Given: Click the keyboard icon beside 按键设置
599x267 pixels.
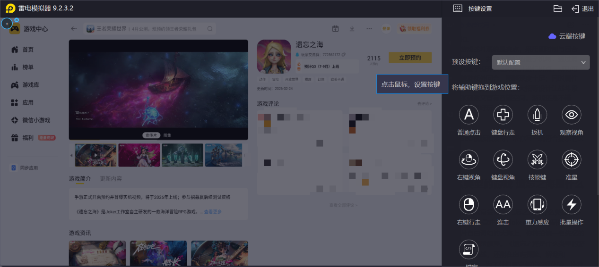Looking at the screenshot, I should click(457, 8).
